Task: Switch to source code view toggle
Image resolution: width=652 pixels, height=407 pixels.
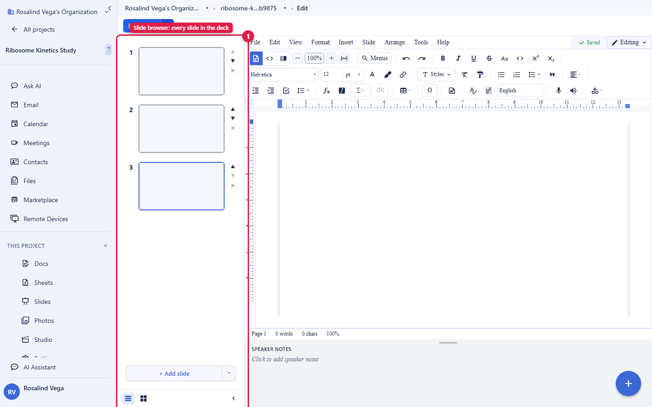Action: click(x=269, y=58)
